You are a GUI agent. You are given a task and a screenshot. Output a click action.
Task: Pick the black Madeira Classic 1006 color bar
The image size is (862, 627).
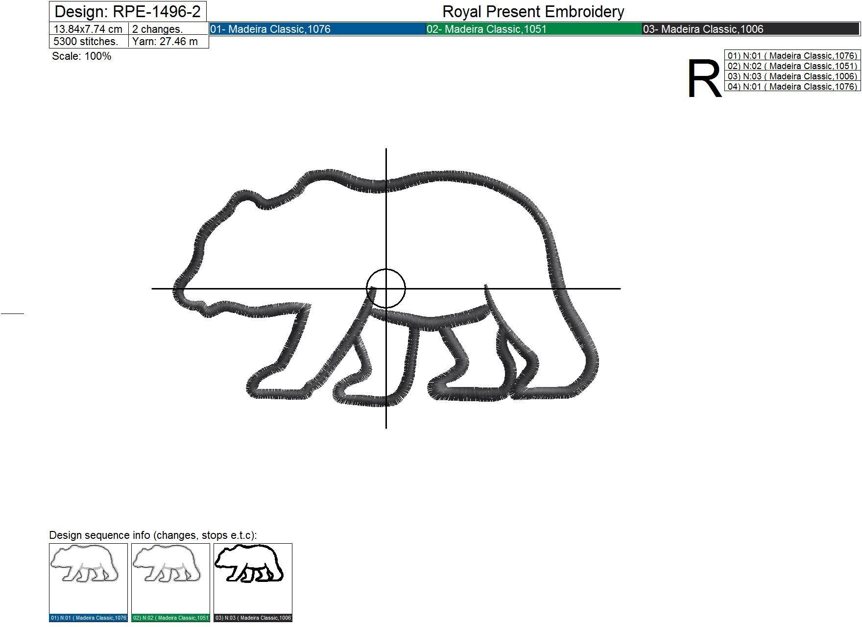click(x=750, y=29)
